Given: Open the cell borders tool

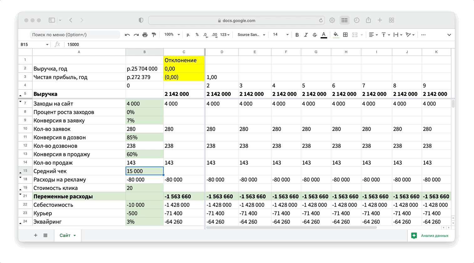Looking at the screenshot, I should 345,35.
